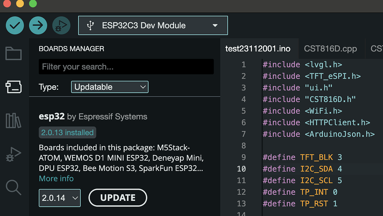The image size is (383, 216).
Task: Click line number 10 in the gutter
Action: point(241,169)
